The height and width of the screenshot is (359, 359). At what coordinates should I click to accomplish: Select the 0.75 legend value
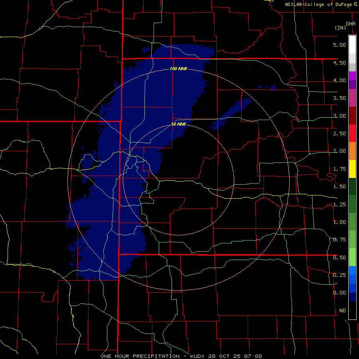coord(339,240)
